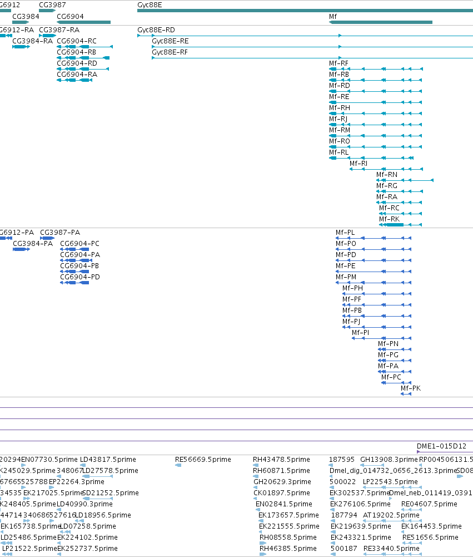Screen dimensions: 473x557
Task: Click the Mf-RG transcript label
Action: pos(387,185)
